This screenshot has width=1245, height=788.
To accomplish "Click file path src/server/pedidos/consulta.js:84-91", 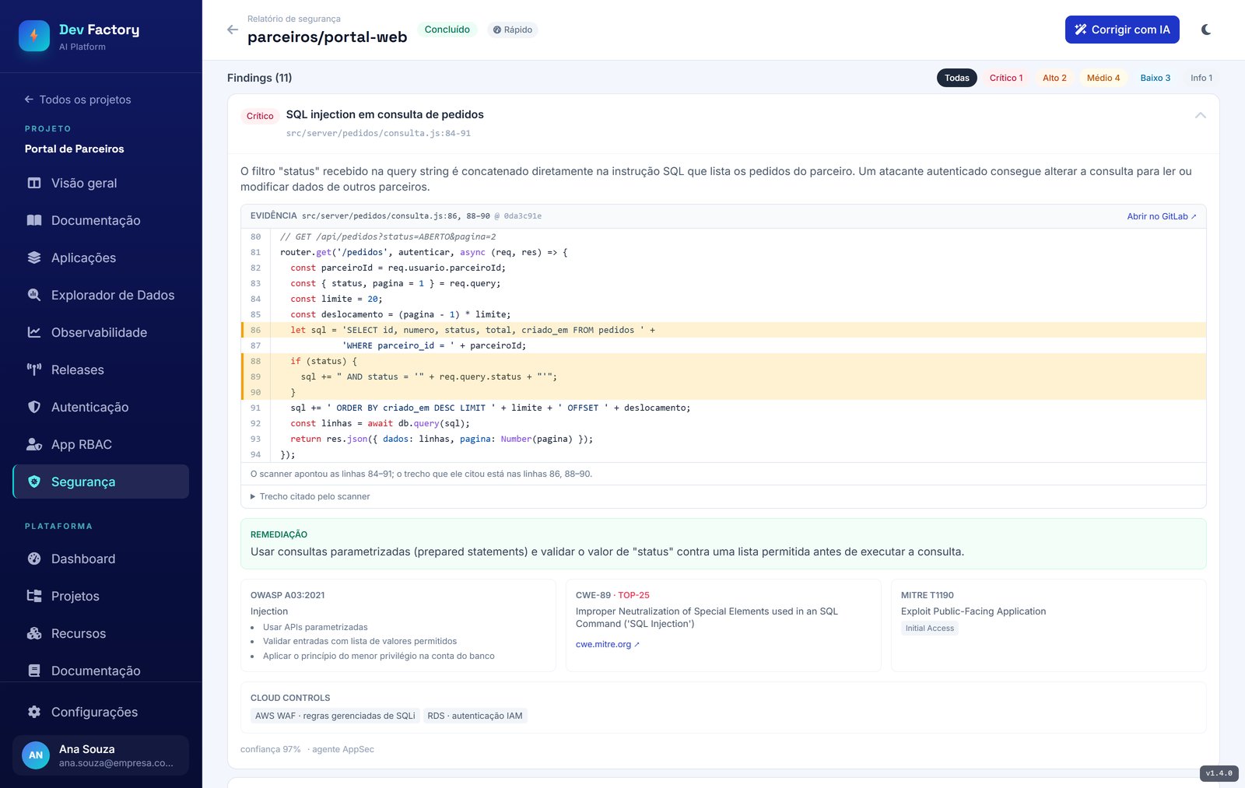I will [378, 133].
